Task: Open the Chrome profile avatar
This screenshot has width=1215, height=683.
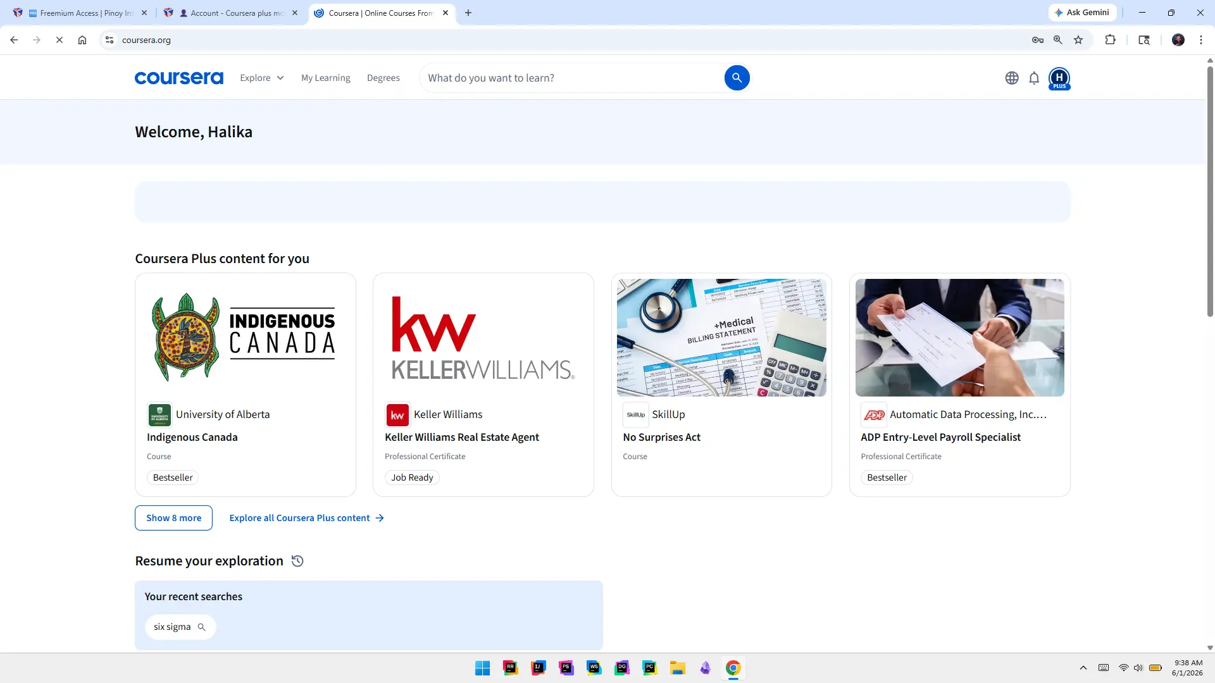Action: tap(1178, 40)
